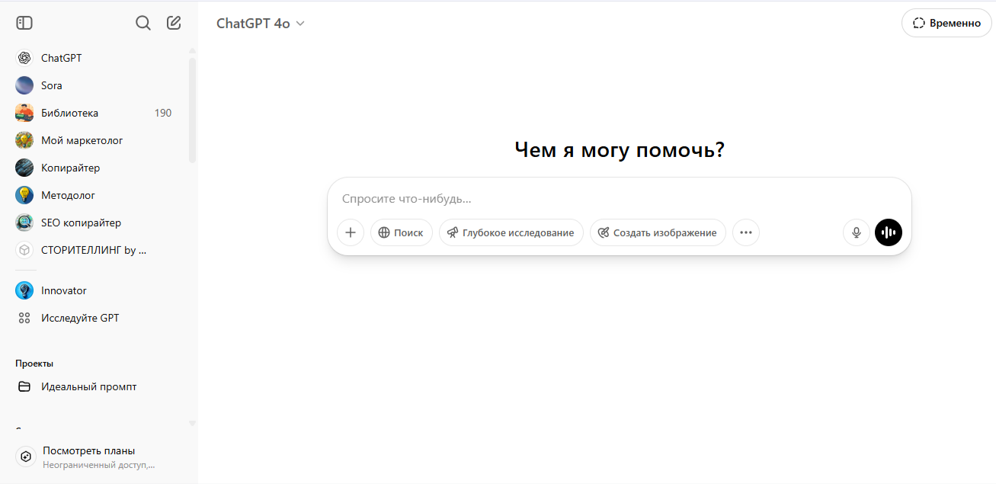
Task: Collapse the sidebar with the panel icon
Action: (24, 23)
